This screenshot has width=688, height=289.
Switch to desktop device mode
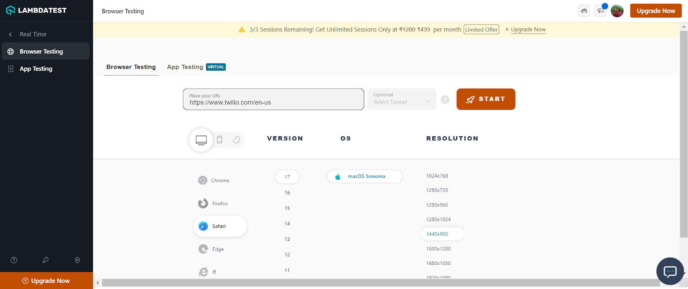(201, 140)
